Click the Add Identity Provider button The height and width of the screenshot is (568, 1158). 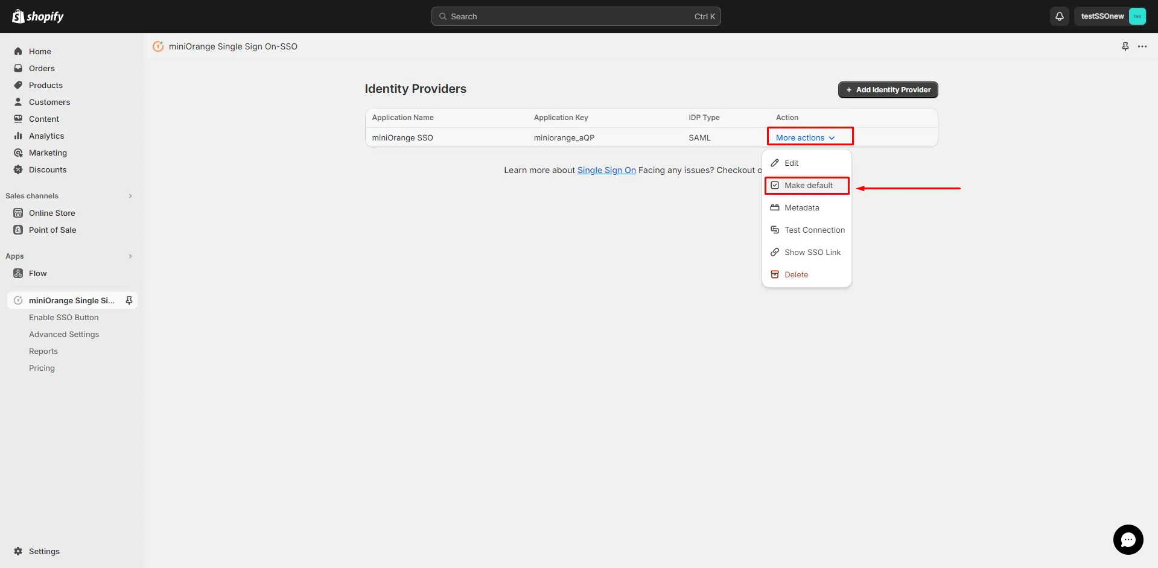888,90
